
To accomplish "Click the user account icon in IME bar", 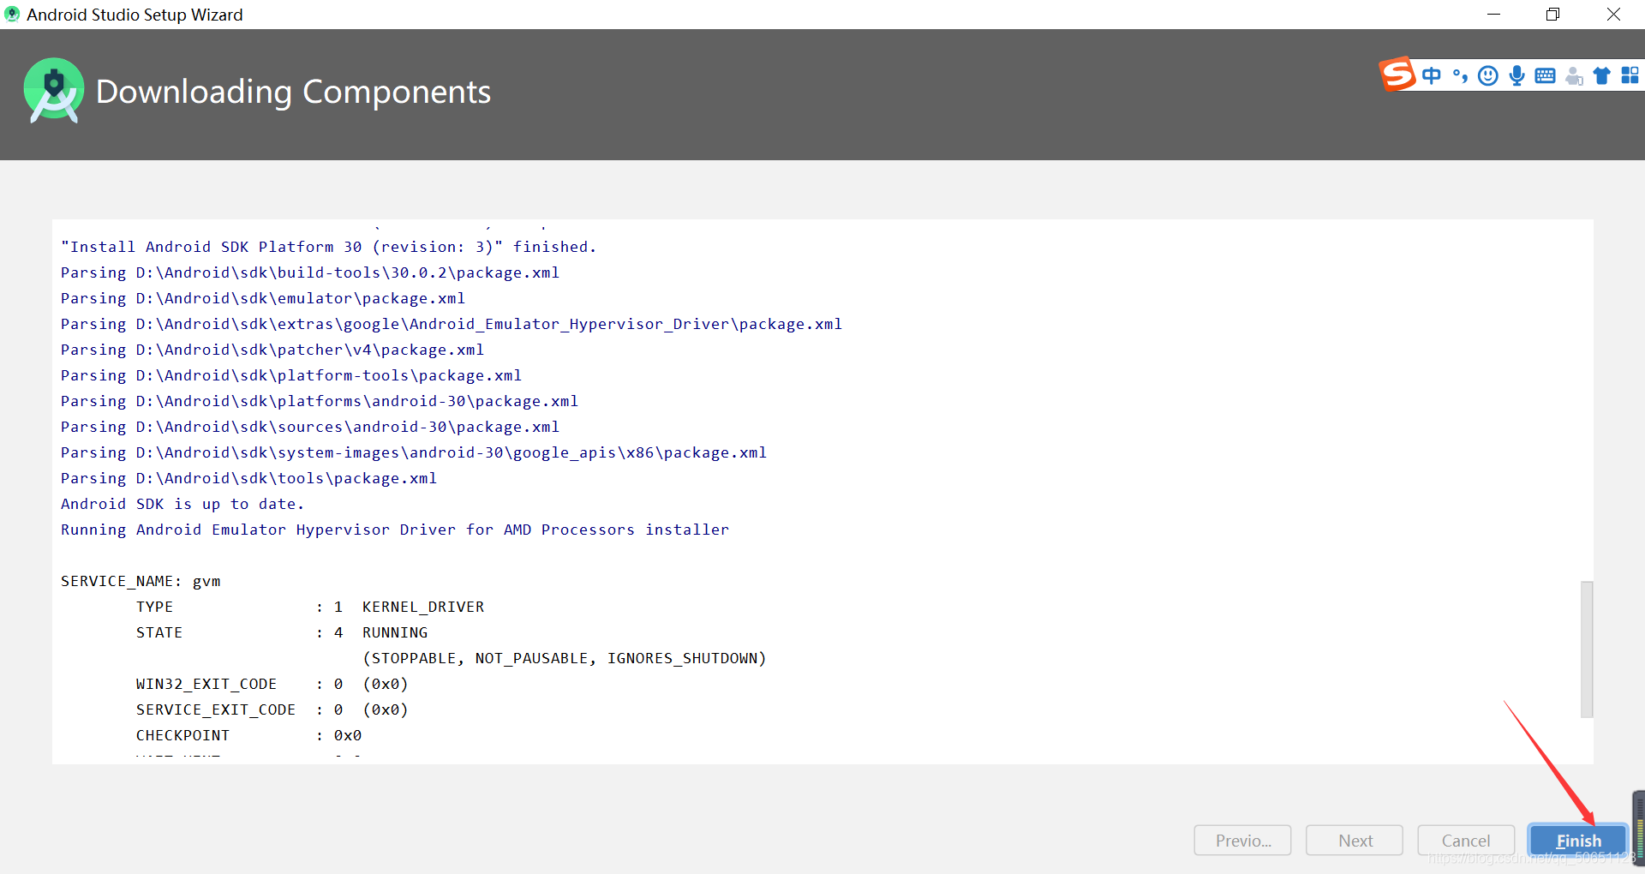I will tap(1574, 75).
